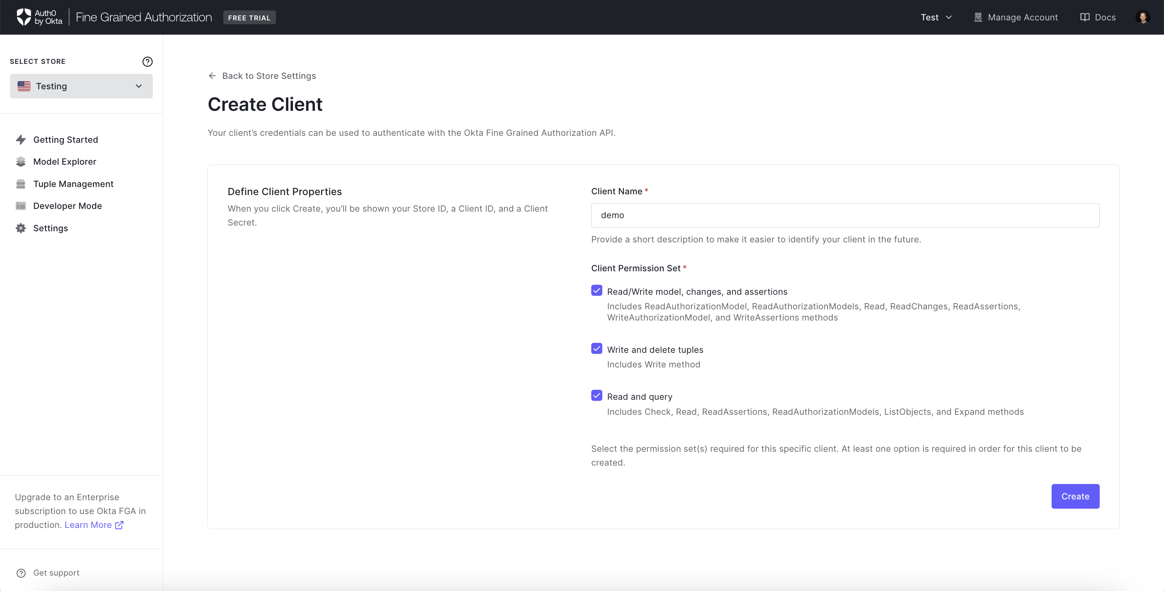Click Get support link
Viewport: 1164px width, 591px height.
click(56, 573)
